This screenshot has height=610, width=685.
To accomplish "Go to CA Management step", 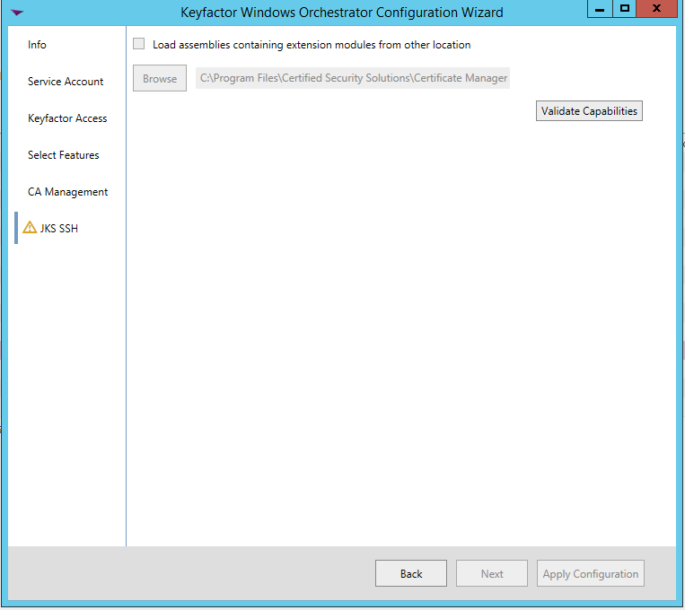I will point(67,192).
